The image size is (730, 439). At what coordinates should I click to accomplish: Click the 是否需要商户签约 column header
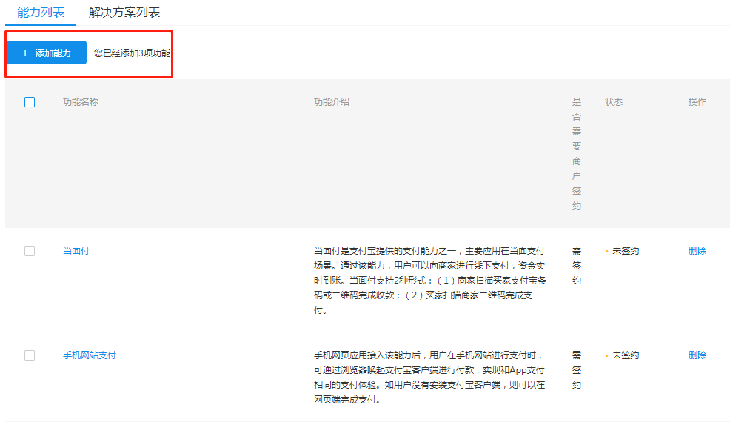(x=577, y=154)
